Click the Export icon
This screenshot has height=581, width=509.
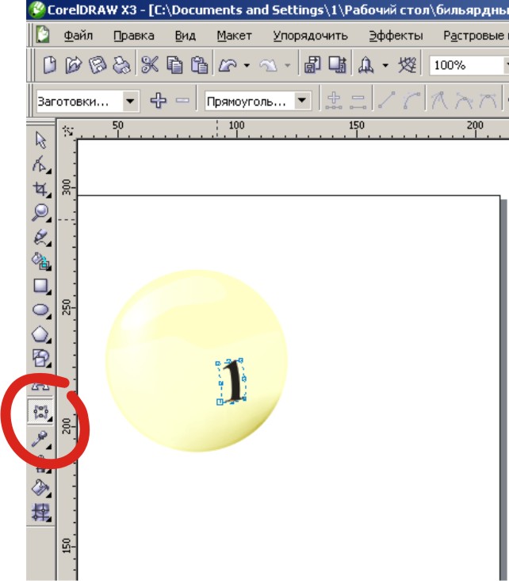(x=337, y=65)
